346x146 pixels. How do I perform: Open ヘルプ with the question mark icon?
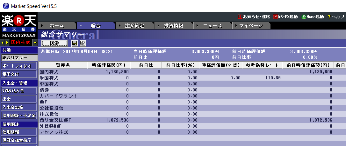(x=329, y=17)
